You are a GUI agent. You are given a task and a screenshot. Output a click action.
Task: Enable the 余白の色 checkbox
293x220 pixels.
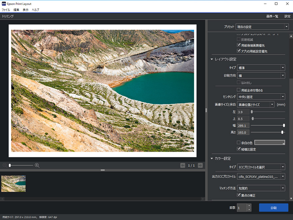tap(238, 142)
